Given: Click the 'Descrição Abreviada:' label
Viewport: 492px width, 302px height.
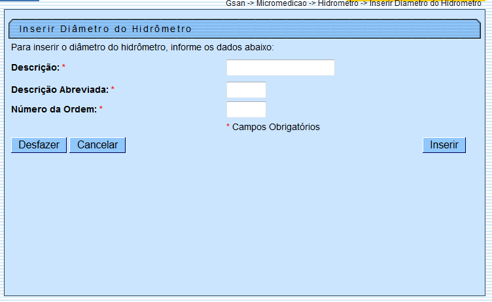Looking at the screenshot, I should point(60,90).
